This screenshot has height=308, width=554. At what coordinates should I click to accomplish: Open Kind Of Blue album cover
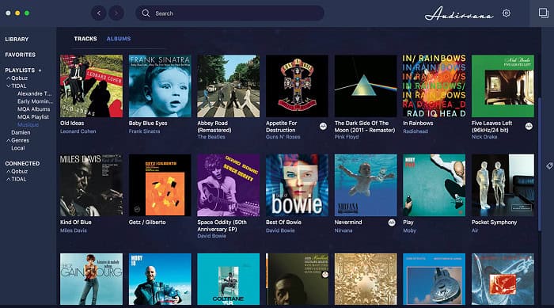[x=91, y=185]
